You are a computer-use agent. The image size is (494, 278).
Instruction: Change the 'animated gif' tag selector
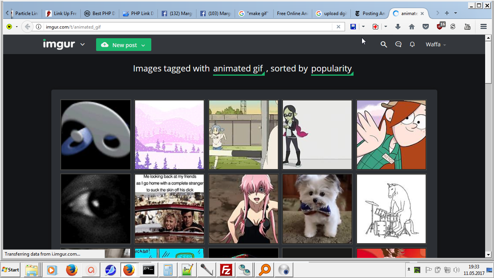coord(239,69)
